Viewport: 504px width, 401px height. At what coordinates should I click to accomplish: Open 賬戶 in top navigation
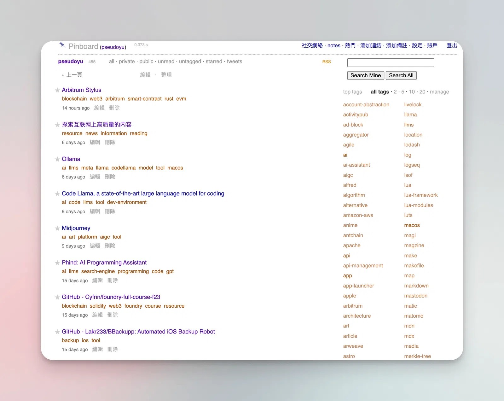pyautogui.click(x=432, y=45)
